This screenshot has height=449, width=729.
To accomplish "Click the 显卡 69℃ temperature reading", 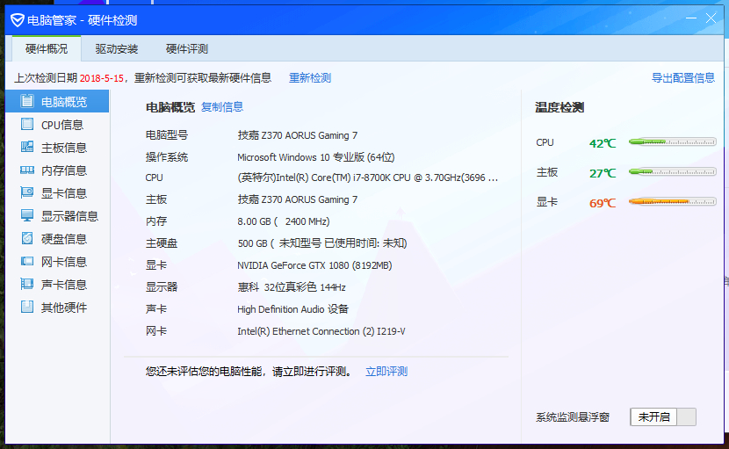I will (x=603, y=203).
